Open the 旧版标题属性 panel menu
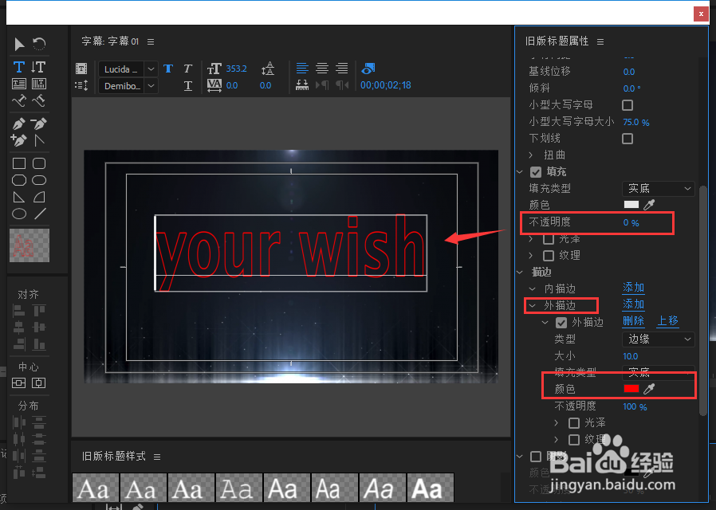The image size is (716, 510). click(600, 42)
